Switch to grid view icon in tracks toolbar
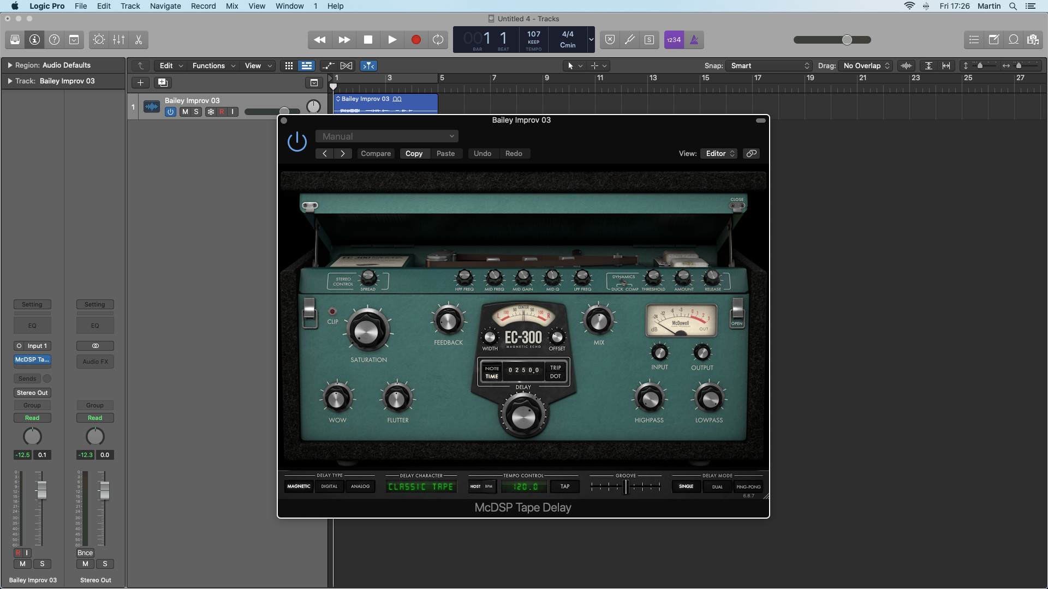 tap(289, 66)
